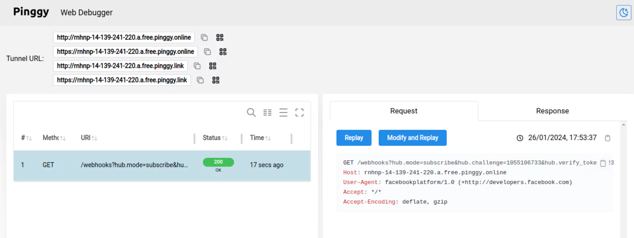Click the https://rnhnp-14-139-241-220.a.free.pinggy.link URL field
Screen dimensions: 634x238
[122, 80]
